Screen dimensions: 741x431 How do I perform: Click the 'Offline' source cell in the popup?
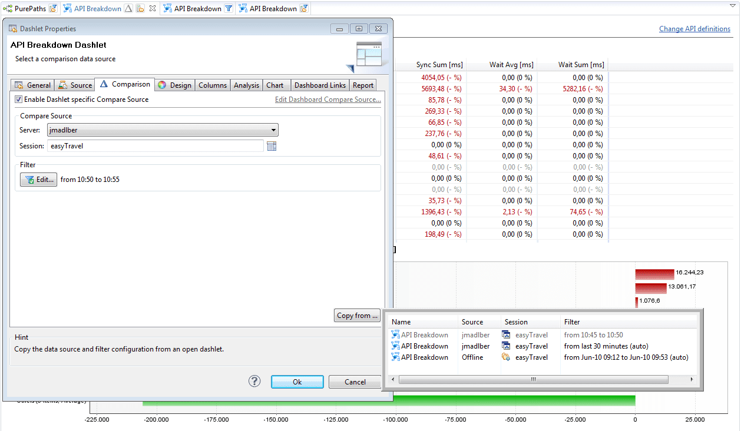click(x=472, y=357)
